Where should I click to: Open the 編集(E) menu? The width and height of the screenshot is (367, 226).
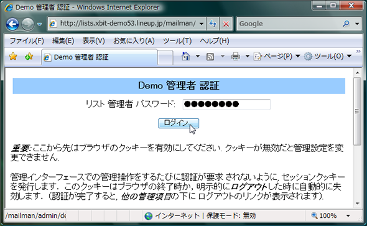point(63,41)
